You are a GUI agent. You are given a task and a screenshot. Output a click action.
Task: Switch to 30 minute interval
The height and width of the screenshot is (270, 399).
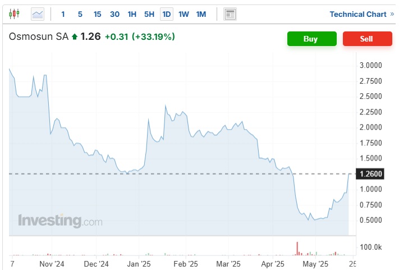[114, 14]
